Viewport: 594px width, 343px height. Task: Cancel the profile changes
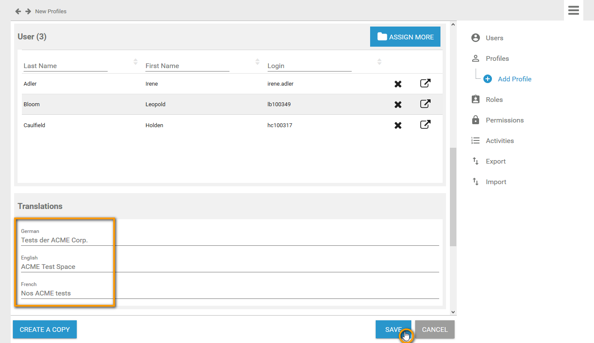[434, 329]
